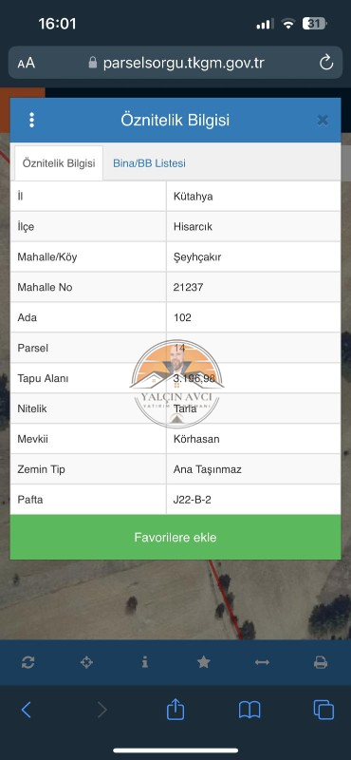Open the Safari share sheet icon
This screenshot has height=760, width=351.
[x=175, y=708]
